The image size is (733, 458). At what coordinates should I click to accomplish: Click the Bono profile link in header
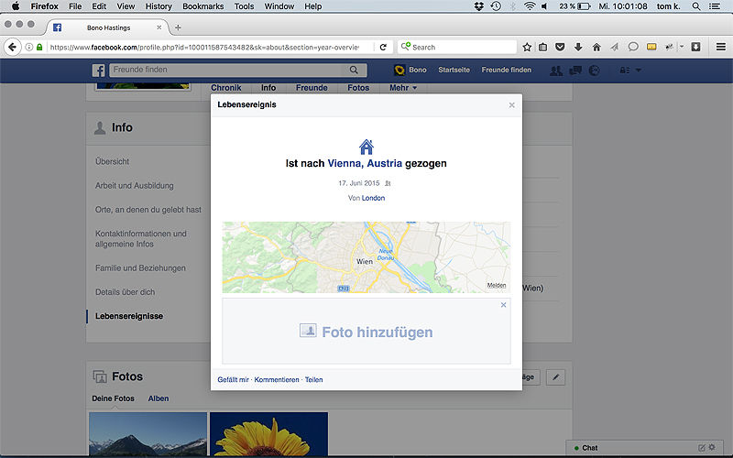click(410, 70)
